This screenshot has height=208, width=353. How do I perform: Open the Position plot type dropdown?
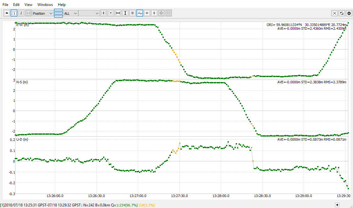[43, 13]
